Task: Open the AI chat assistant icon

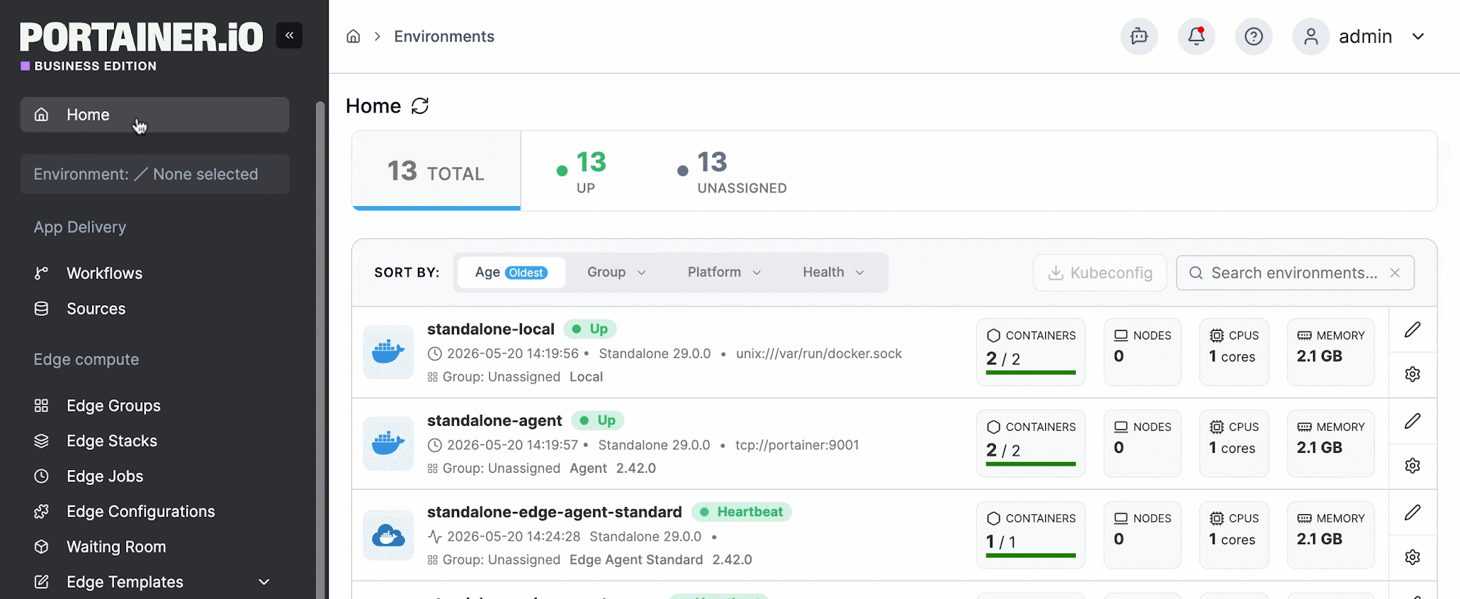Action: click(x=1139, y=36)
